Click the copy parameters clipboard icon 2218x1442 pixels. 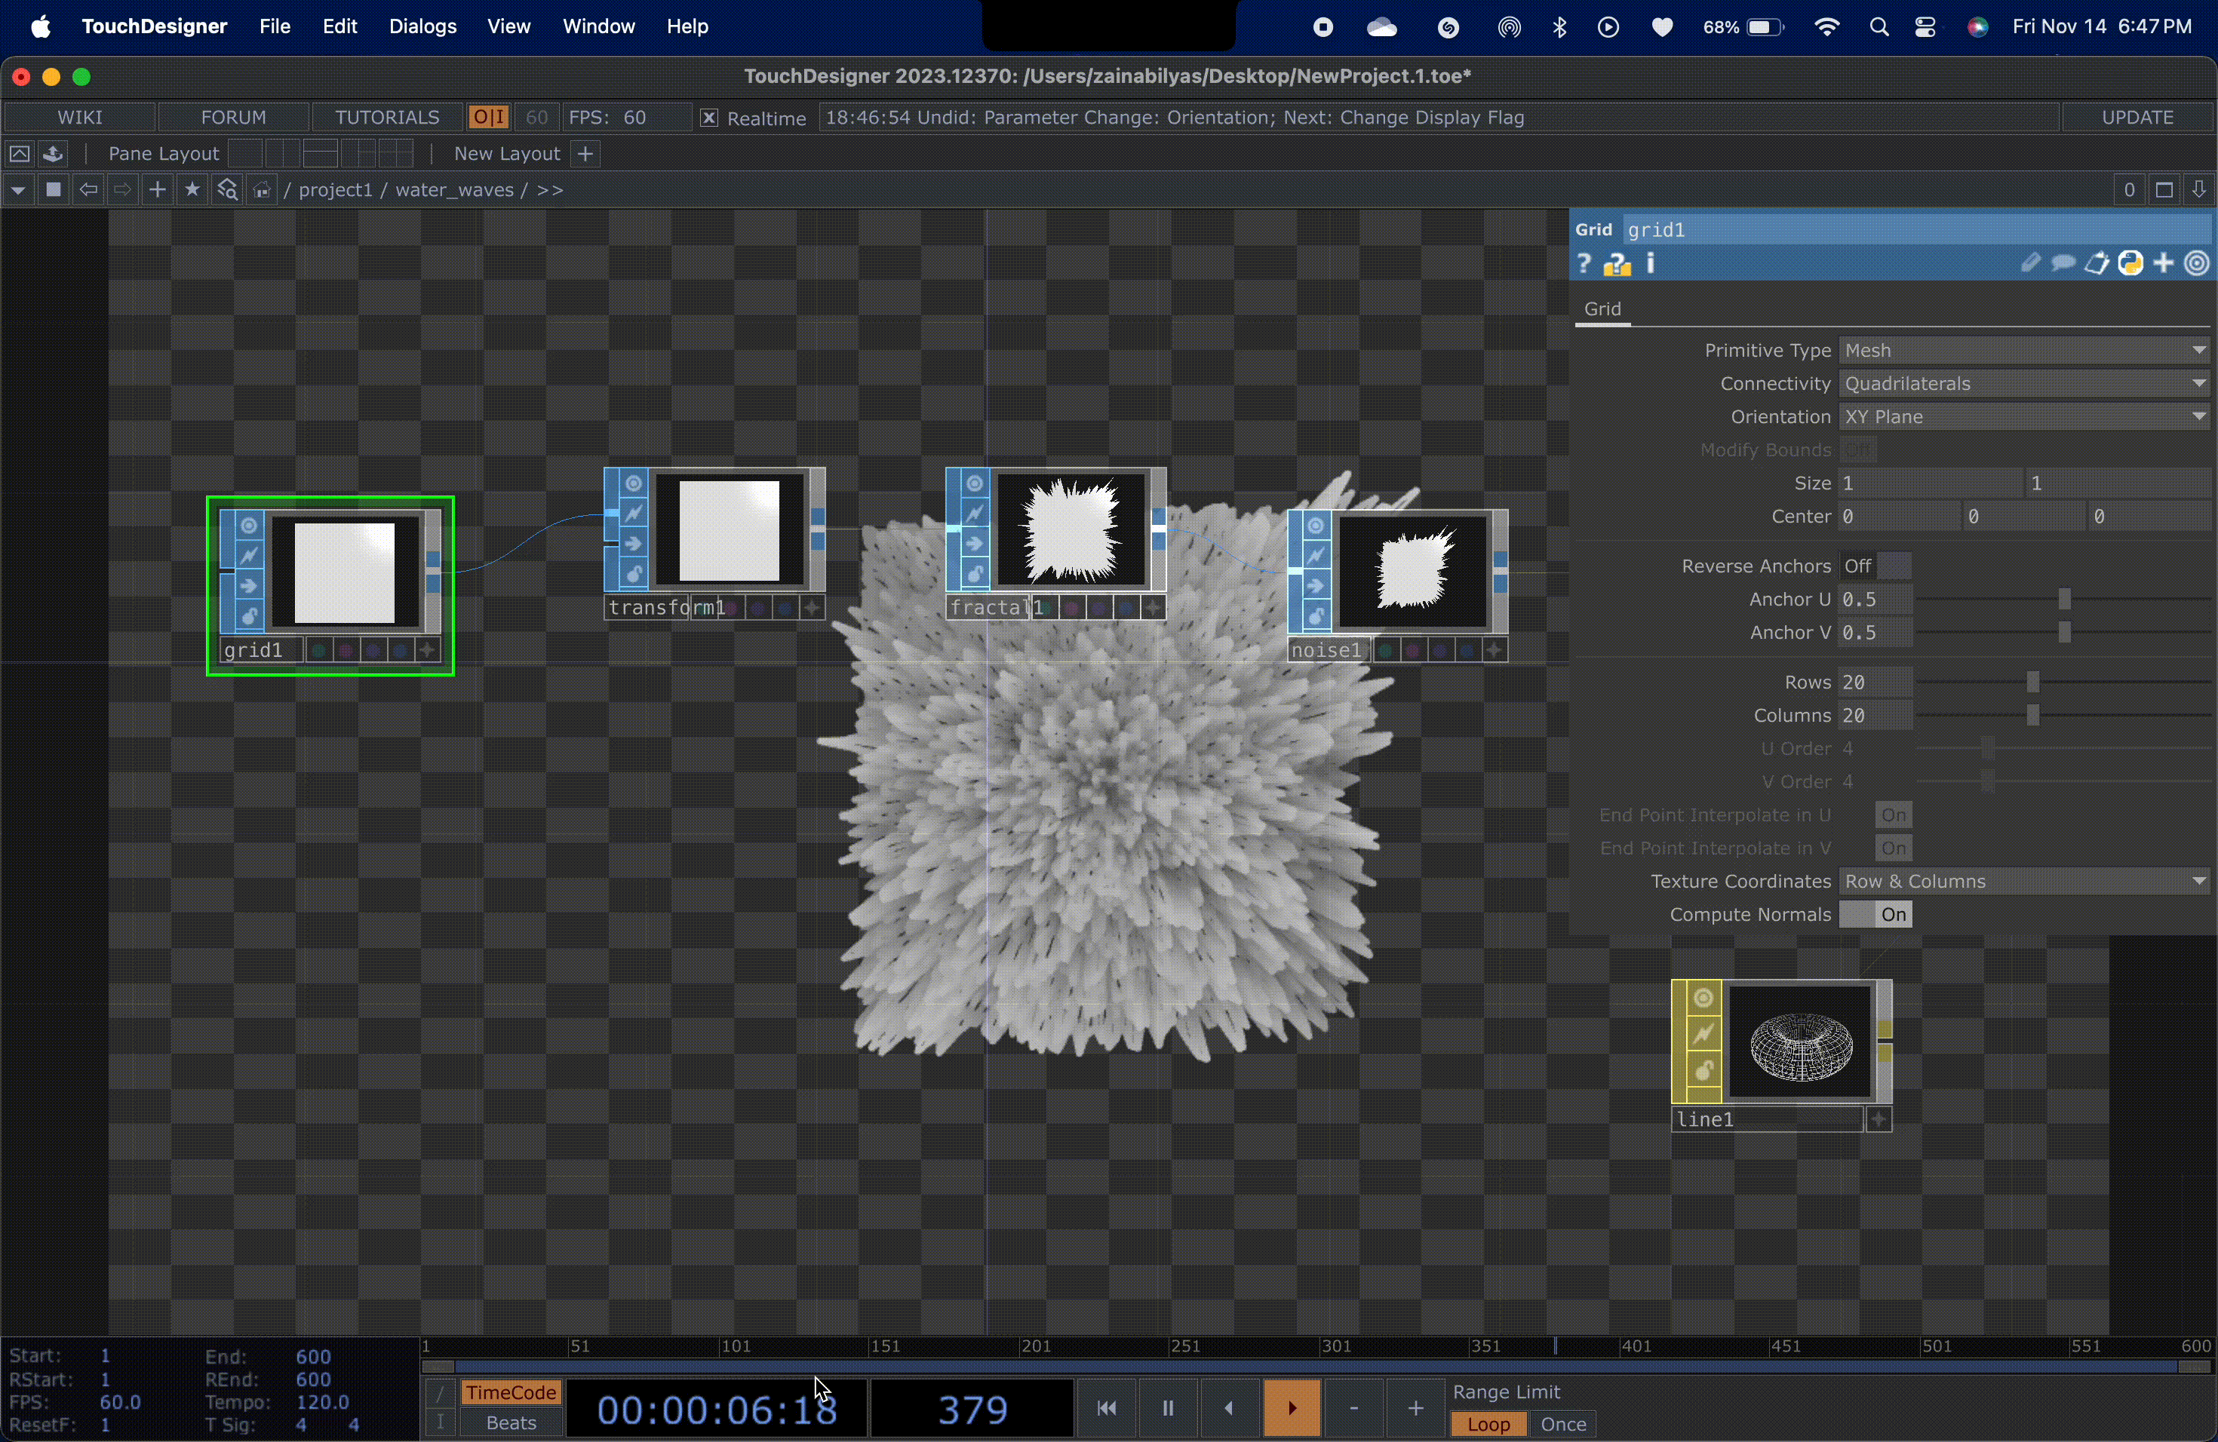pos(2097,264)
